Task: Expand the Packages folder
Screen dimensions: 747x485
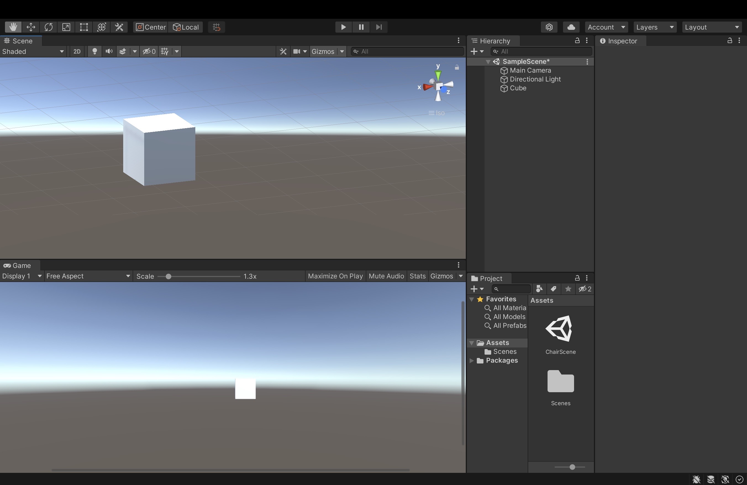Action: 471,360
